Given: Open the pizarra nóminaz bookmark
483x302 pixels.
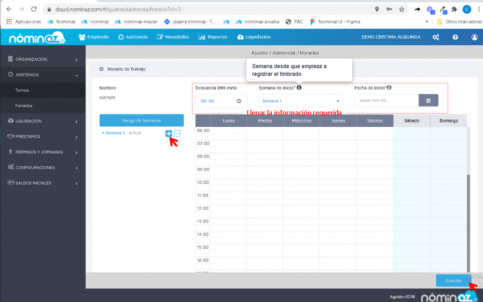Looking at the screenshot, I should (190, 22).
